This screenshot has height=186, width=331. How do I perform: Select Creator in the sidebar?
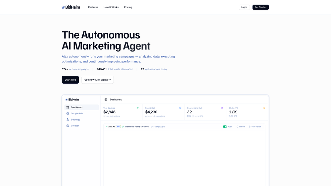click(81, 126)
